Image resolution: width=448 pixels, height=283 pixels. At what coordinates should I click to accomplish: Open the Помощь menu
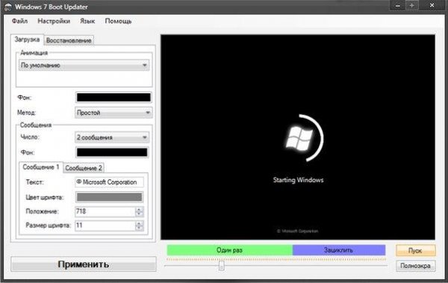point(118,21)
